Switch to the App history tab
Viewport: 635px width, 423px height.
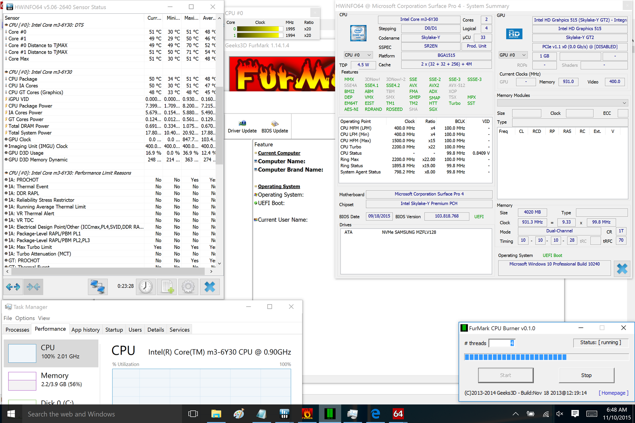click(x=86, y=330)
